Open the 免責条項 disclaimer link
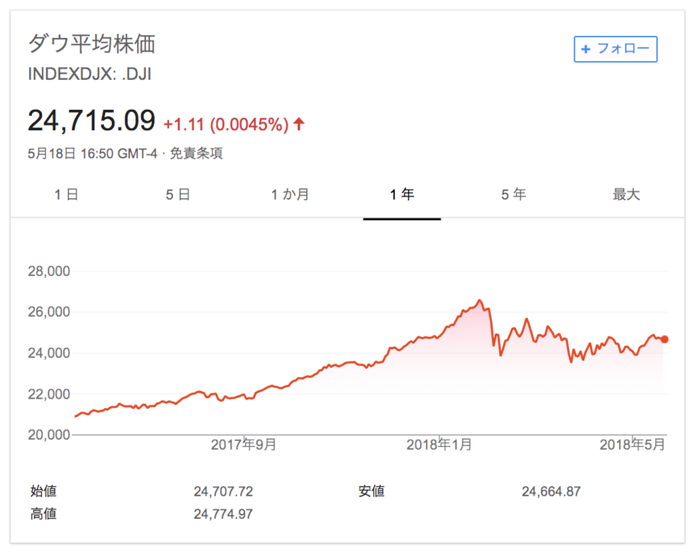 [196, 153]
